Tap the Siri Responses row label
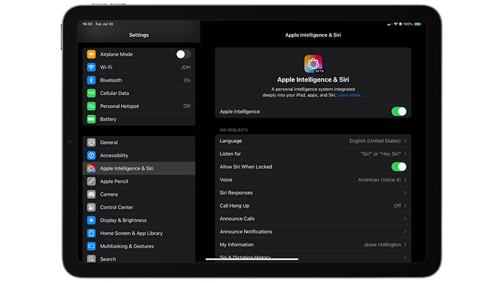 tap(236, 193)
